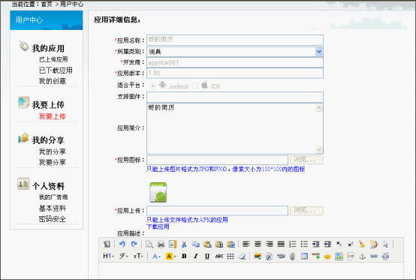
Task: Open the text color A picker
Action: pos(156,257)
